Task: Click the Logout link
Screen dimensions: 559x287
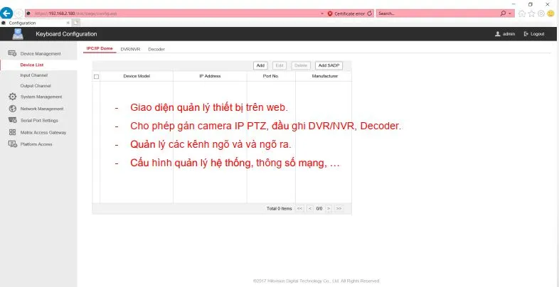Action: coord(534,34)
